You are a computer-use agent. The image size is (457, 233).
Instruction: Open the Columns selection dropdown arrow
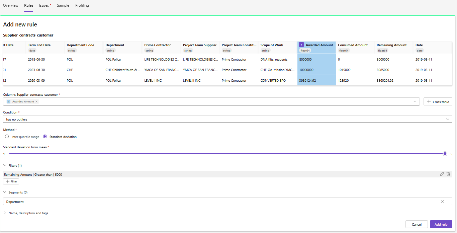[x=415, y=101]
